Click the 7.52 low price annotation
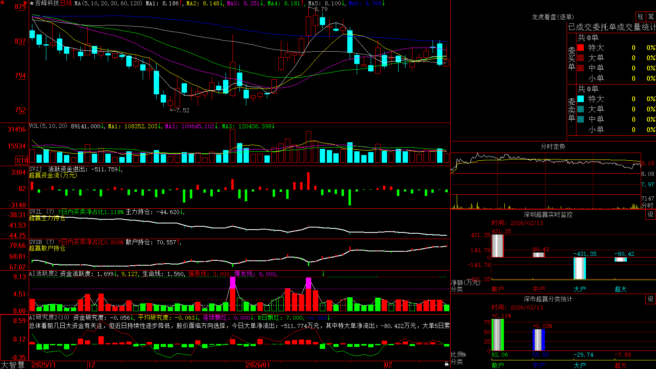The width and height of the screenshot is (656, 369). click(183, 110)
